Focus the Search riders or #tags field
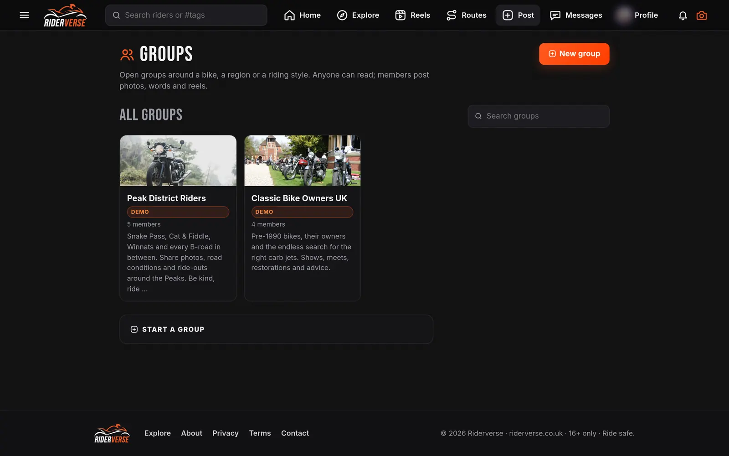 (x=186, y=15)
